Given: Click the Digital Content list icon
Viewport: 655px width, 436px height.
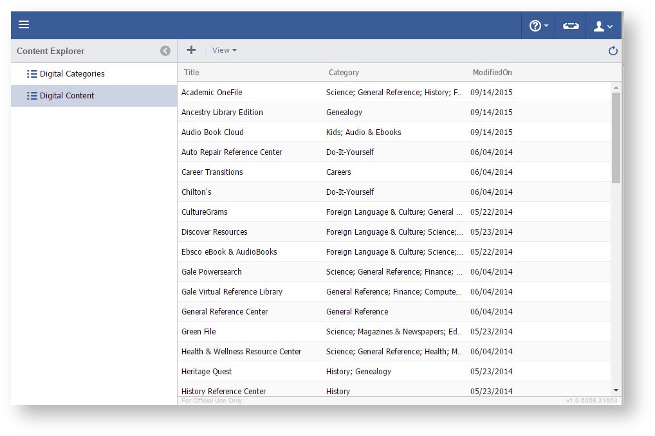Looking at the screenshot, I should point(32,96).
